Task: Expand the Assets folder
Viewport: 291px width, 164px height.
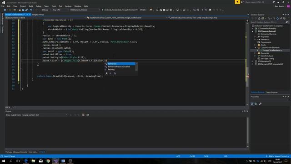Action: (255, 45)
